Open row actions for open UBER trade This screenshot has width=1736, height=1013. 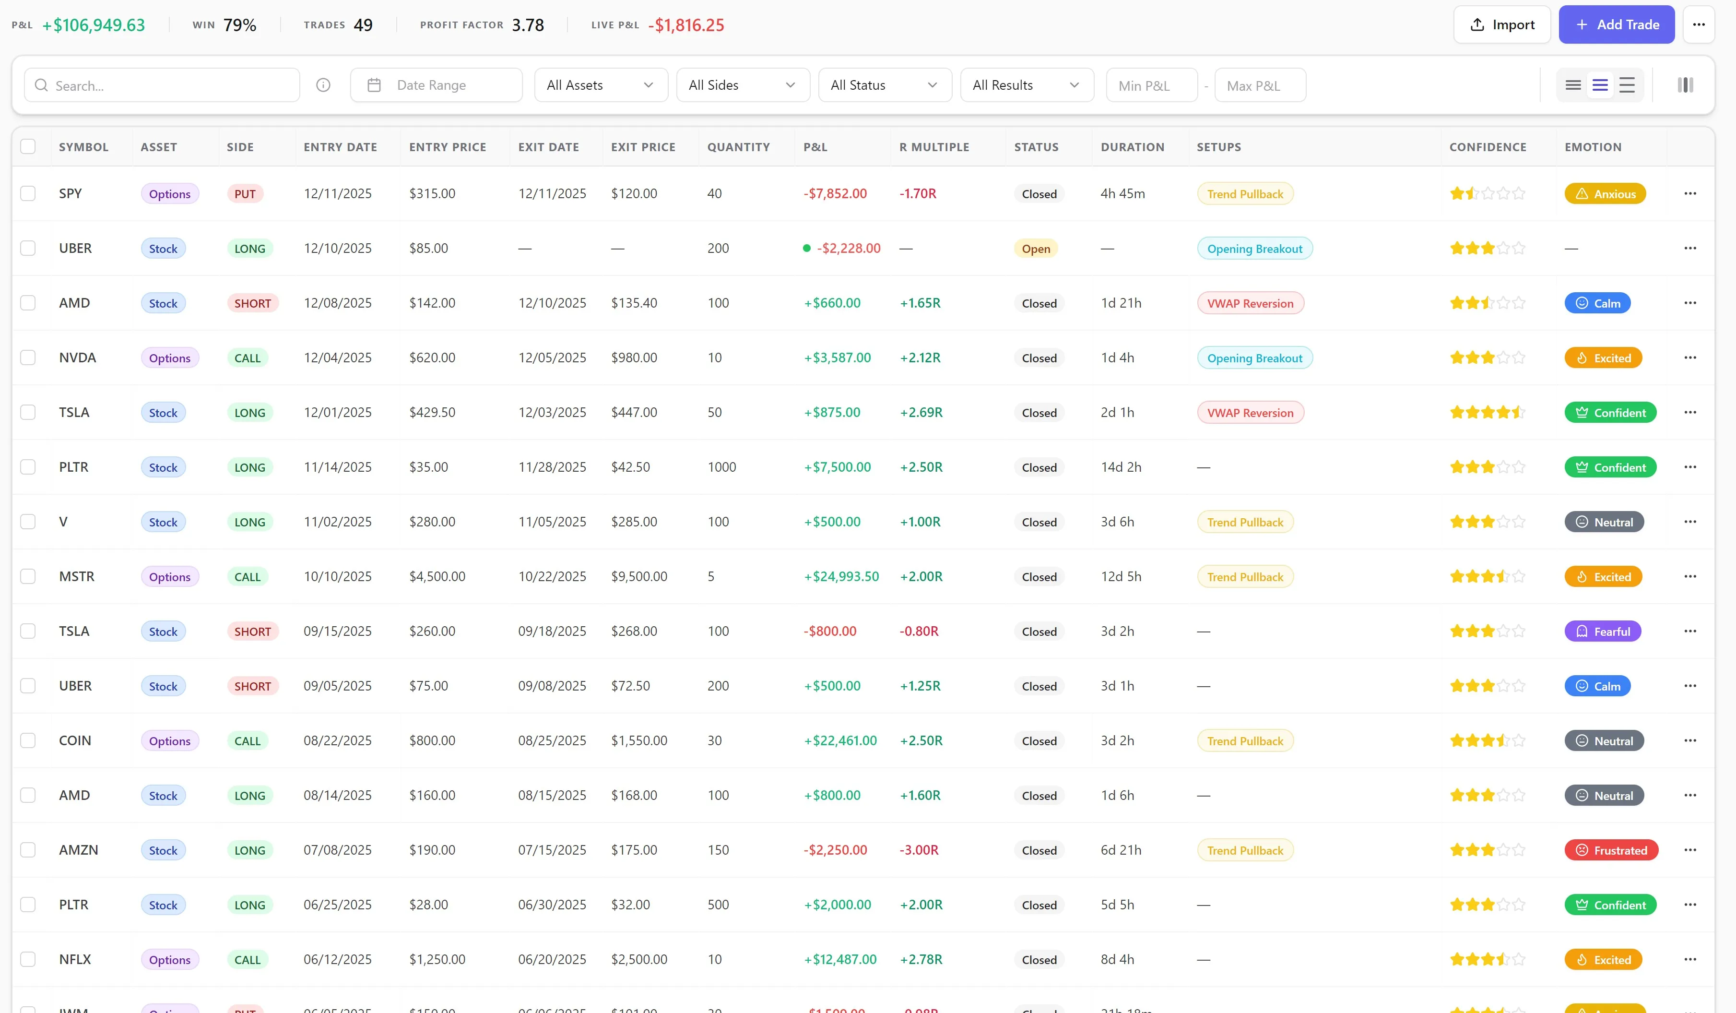tap(1689, 248)
